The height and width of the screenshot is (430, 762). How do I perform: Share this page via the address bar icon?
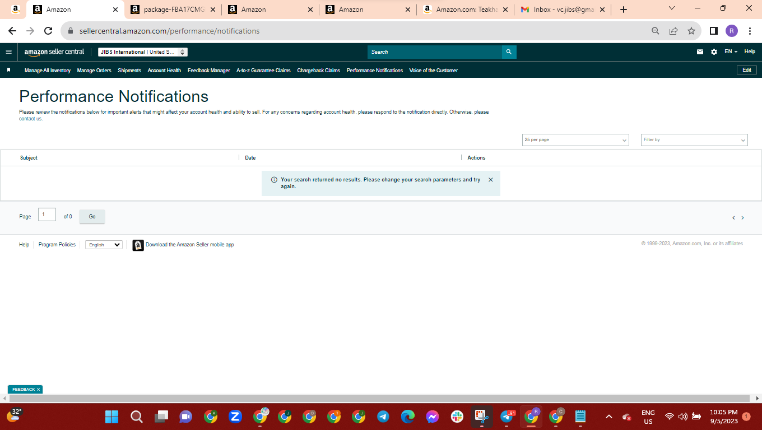[x=673, y=31]
